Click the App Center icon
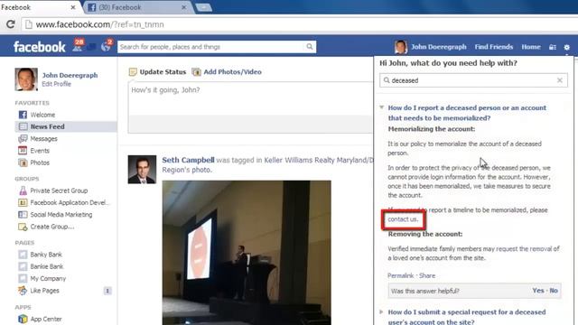 23,319
